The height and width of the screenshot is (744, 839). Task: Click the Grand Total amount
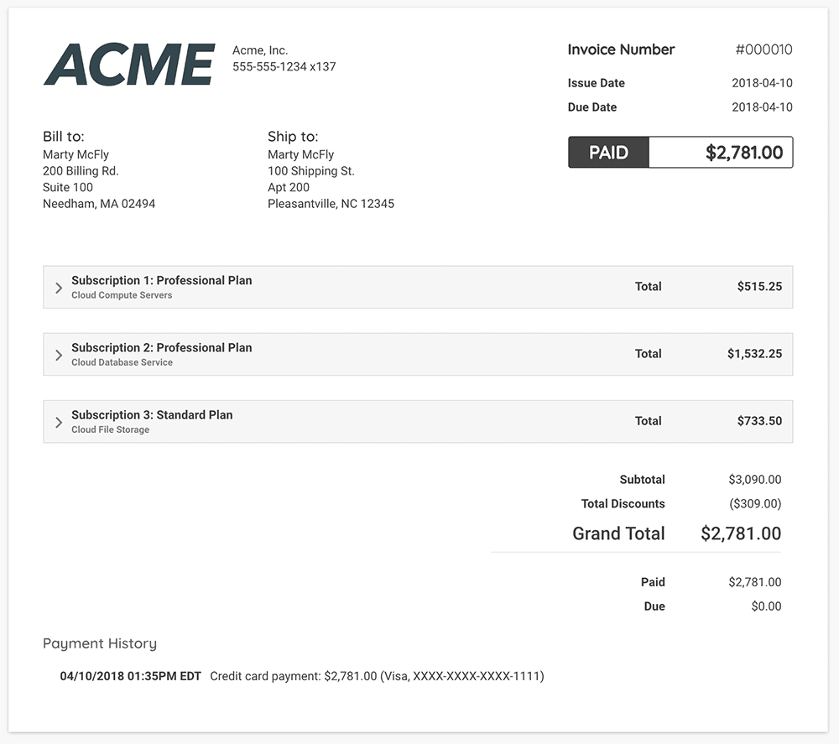pyautogui.click(x=741, y=533)
